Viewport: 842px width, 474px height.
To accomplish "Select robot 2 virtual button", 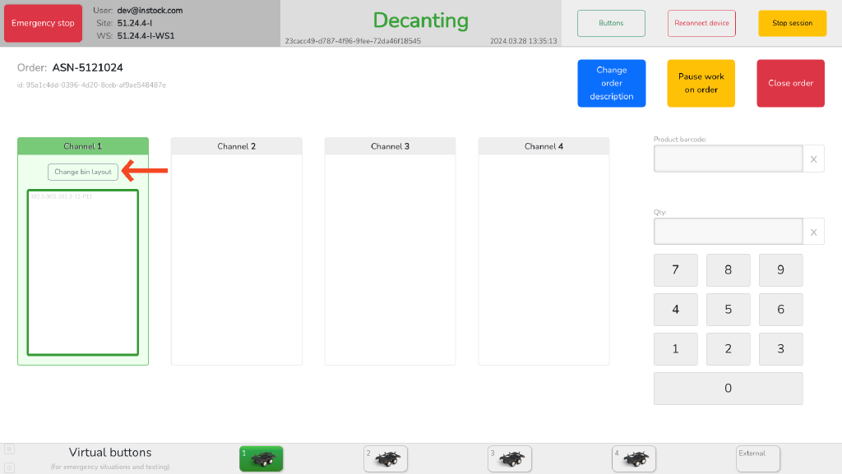I will 385,458.
